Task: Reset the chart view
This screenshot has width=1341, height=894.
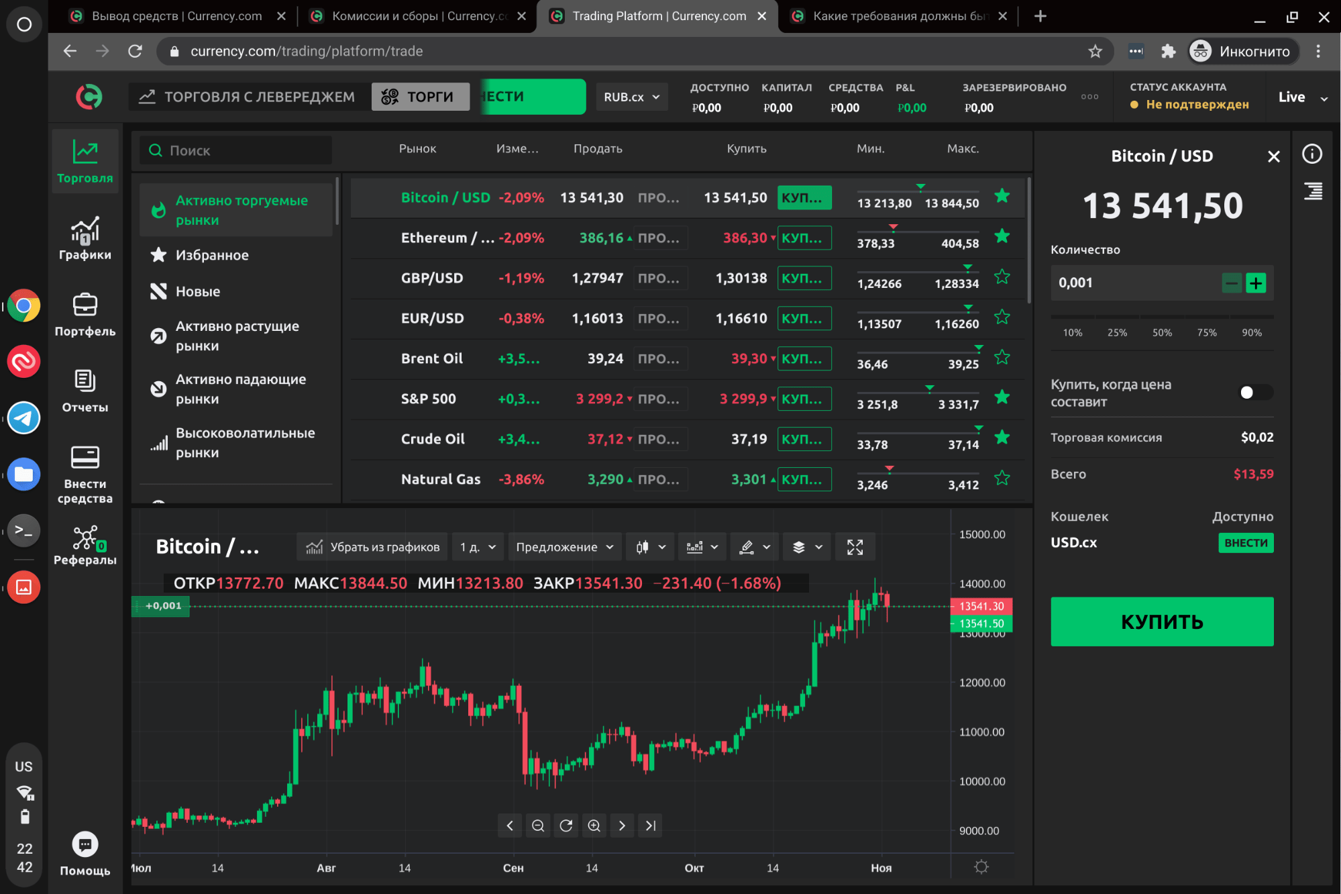Action: 566,826
